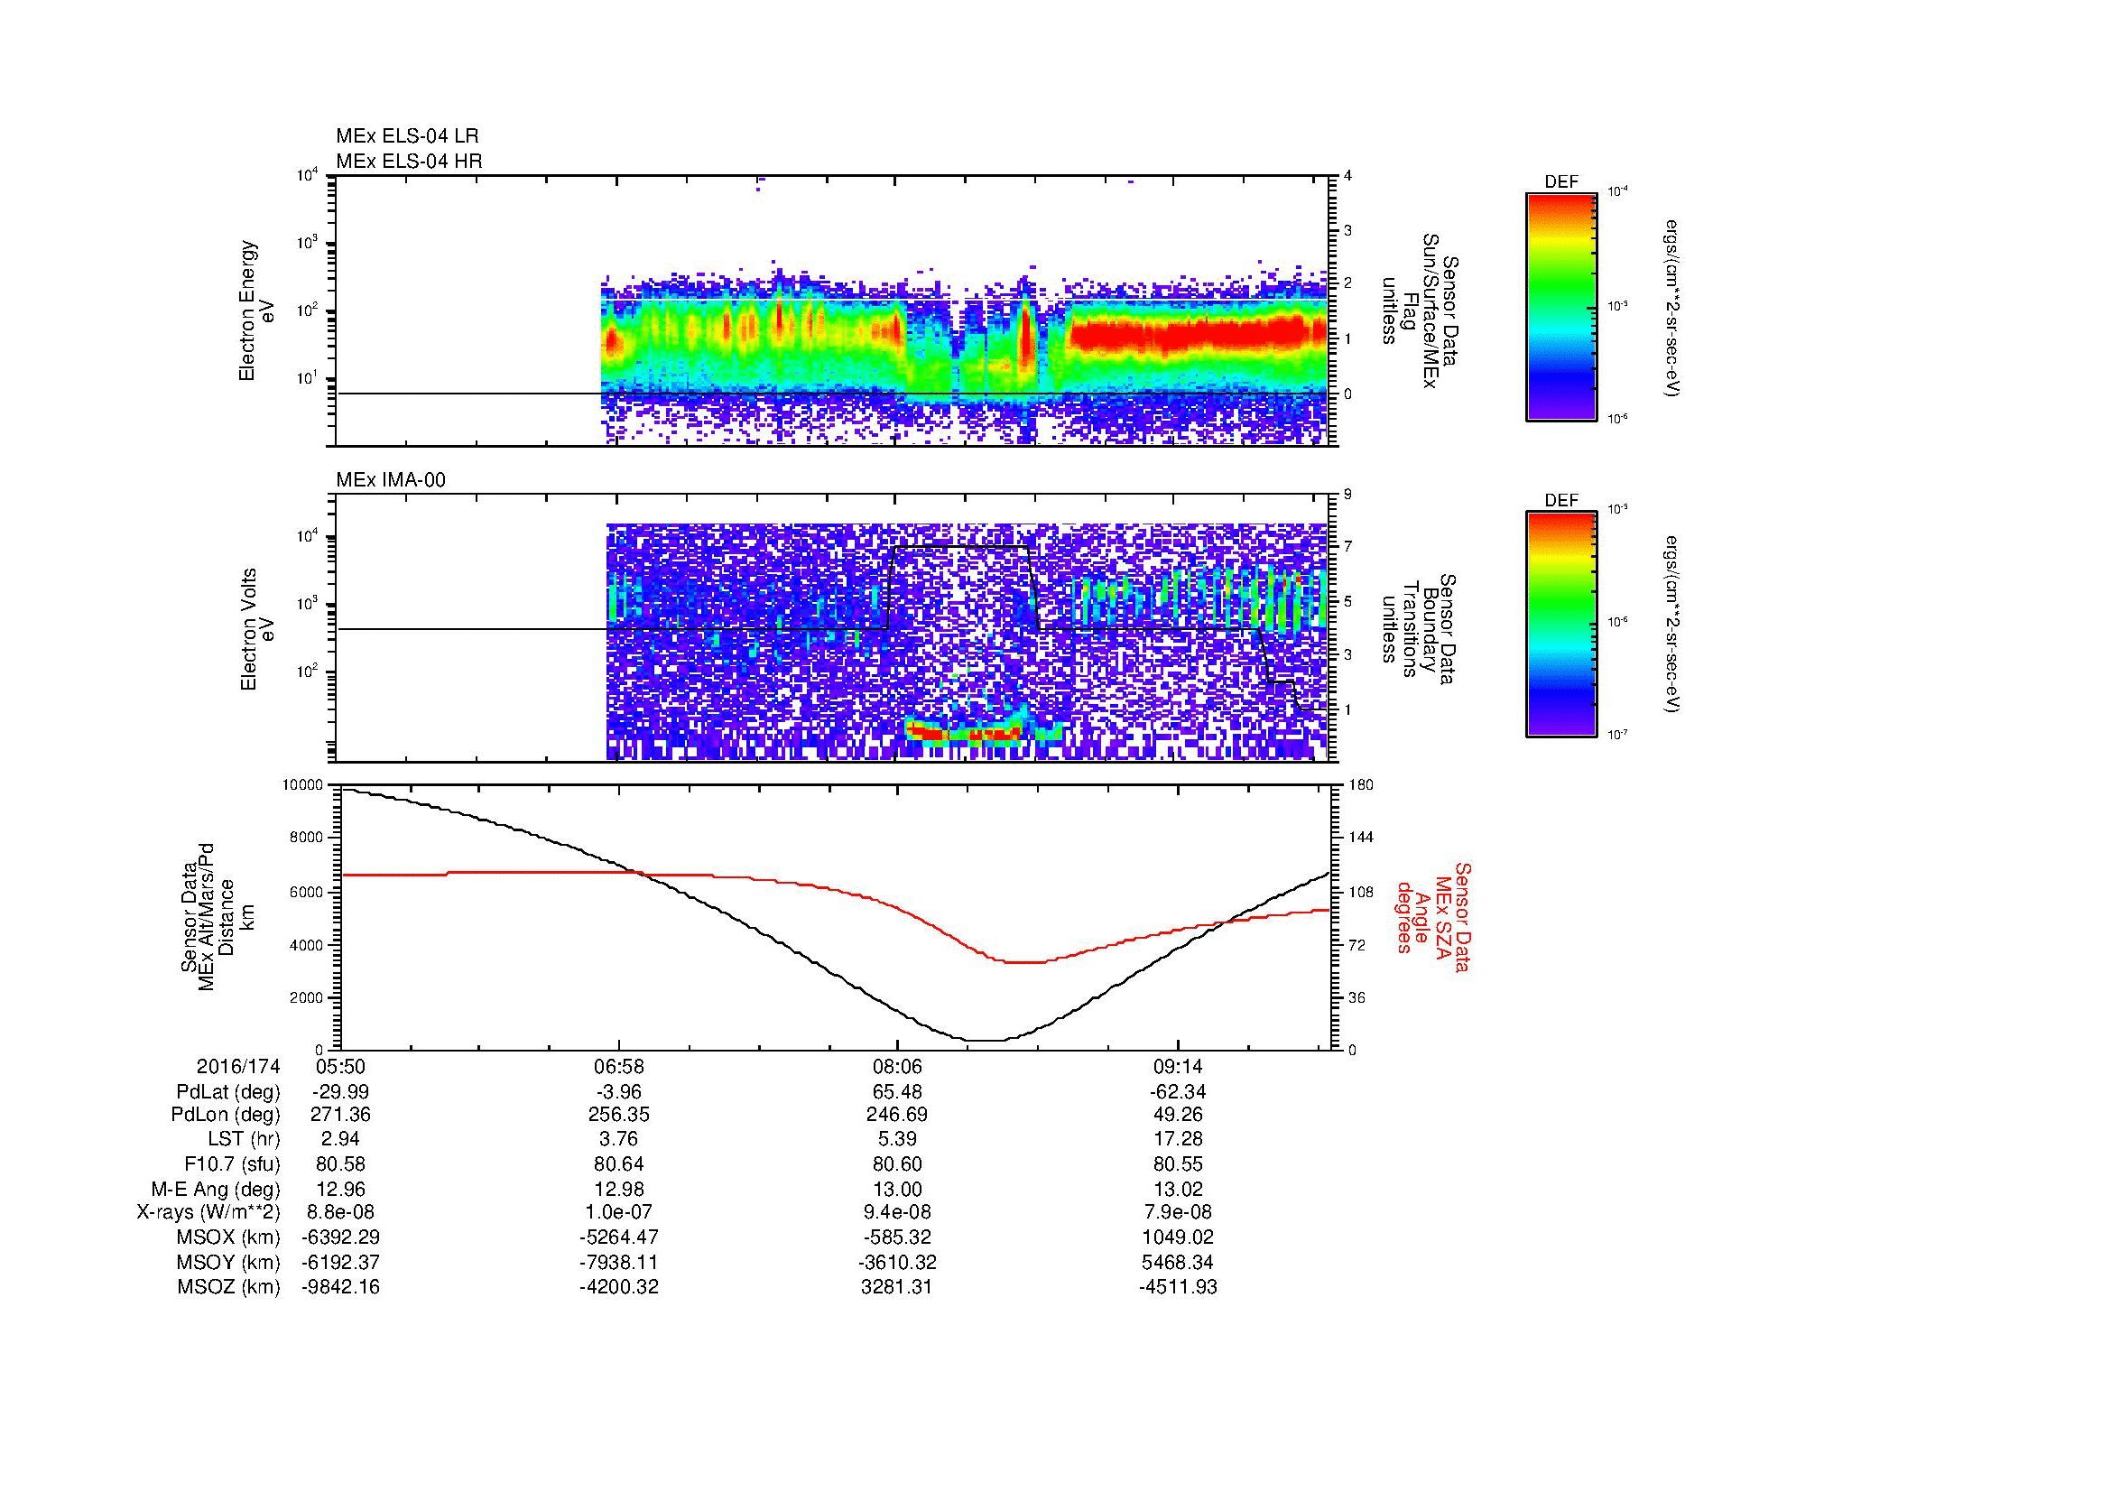Click PdLon value '271.36'
This screenshot has height=1492, width=2111.
coord(341,1115)
